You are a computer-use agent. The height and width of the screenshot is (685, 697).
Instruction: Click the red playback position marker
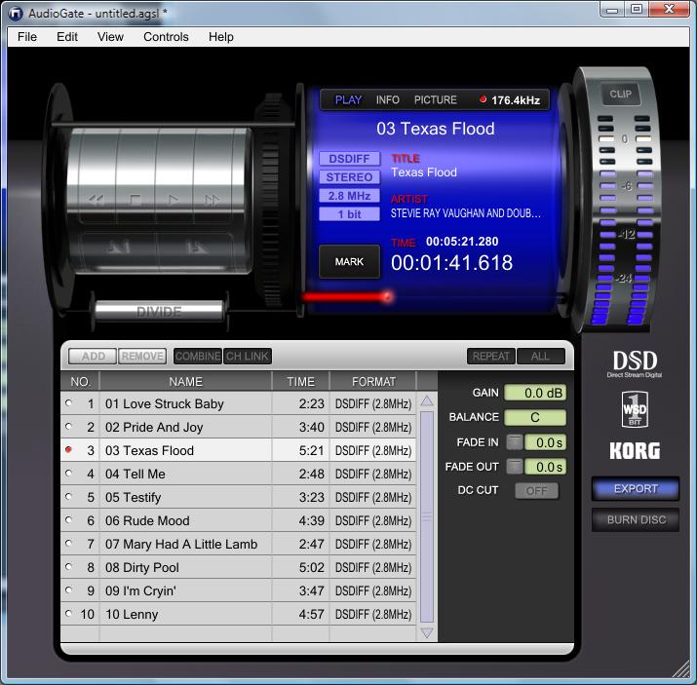[387, 297]
